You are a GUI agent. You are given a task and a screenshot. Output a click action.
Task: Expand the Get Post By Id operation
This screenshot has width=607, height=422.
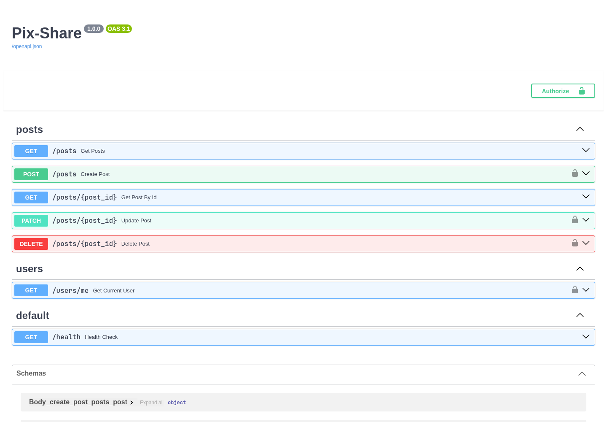[586, 197]
